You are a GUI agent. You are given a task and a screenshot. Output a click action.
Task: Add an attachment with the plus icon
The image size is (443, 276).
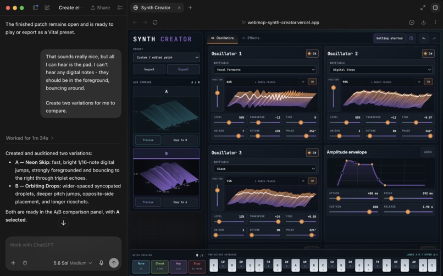click(x=13, y=263)
